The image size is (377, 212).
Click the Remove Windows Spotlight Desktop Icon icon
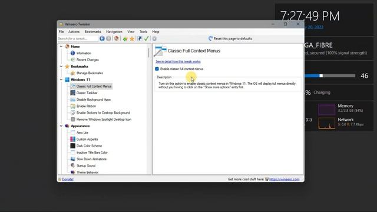[73, 119]
